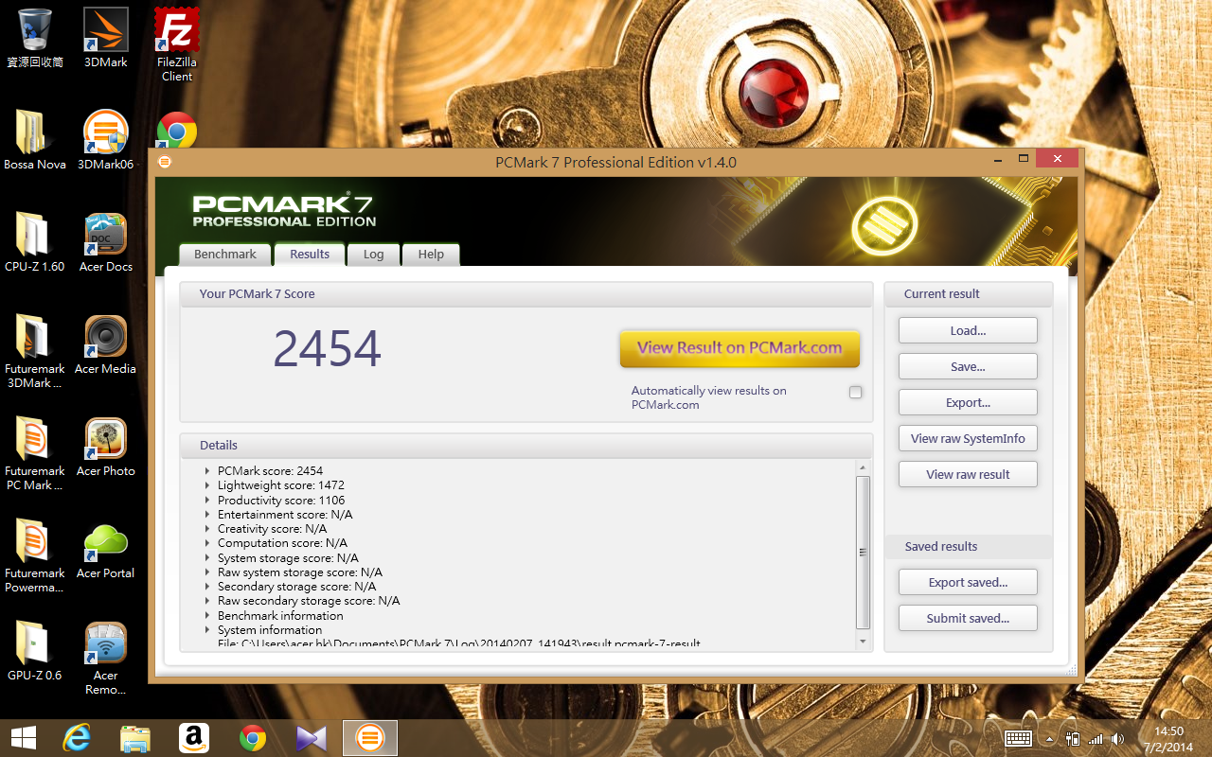Click the Export... button

(968, 403)
